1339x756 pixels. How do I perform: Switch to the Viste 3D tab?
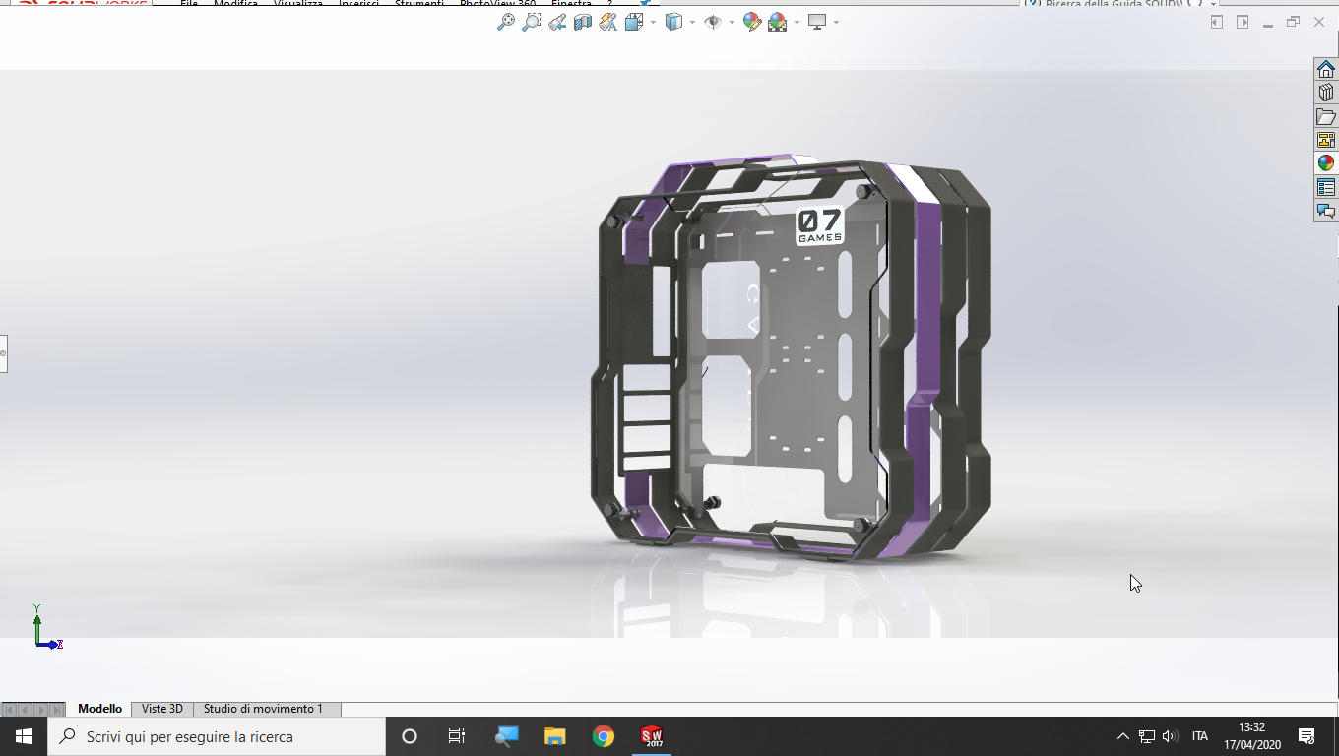[x=162, y=709]
